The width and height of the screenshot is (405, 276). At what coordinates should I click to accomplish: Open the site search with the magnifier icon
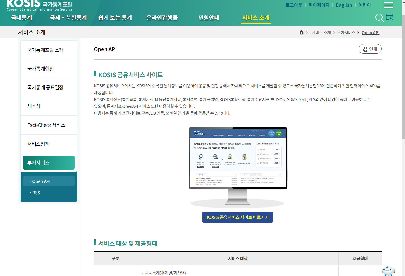coord(379,18)
